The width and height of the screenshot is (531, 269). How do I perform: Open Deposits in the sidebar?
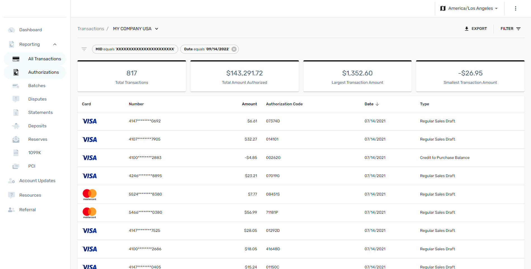pyautogui.click(x=37, y=126)
